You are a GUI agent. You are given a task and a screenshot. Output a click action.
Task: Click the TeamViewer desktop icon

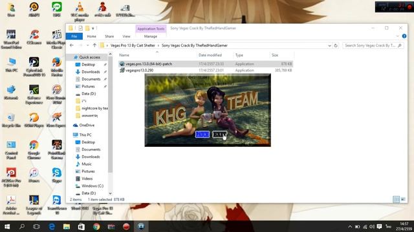[x=57, y=205]
